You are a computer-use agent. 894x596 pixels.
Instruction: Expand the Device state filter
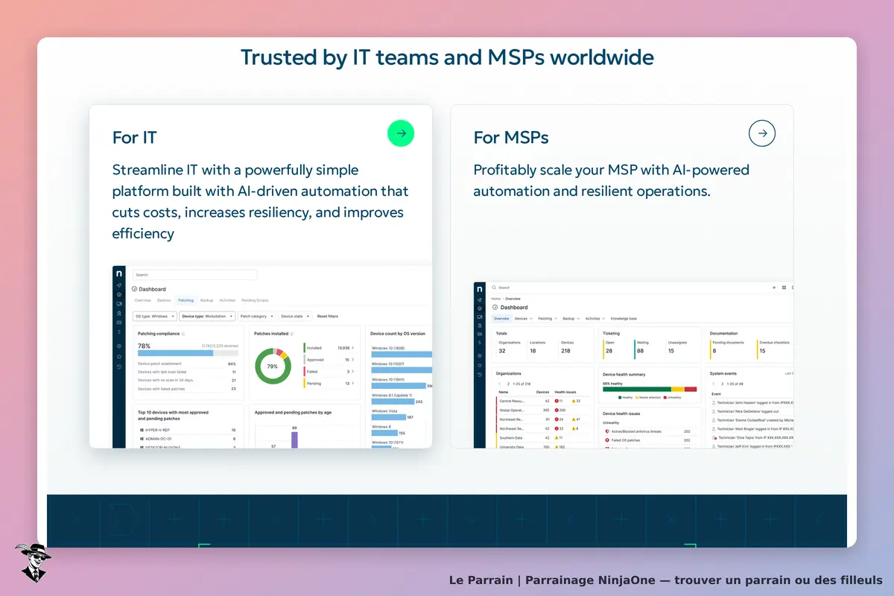click(x=294, y=316)
